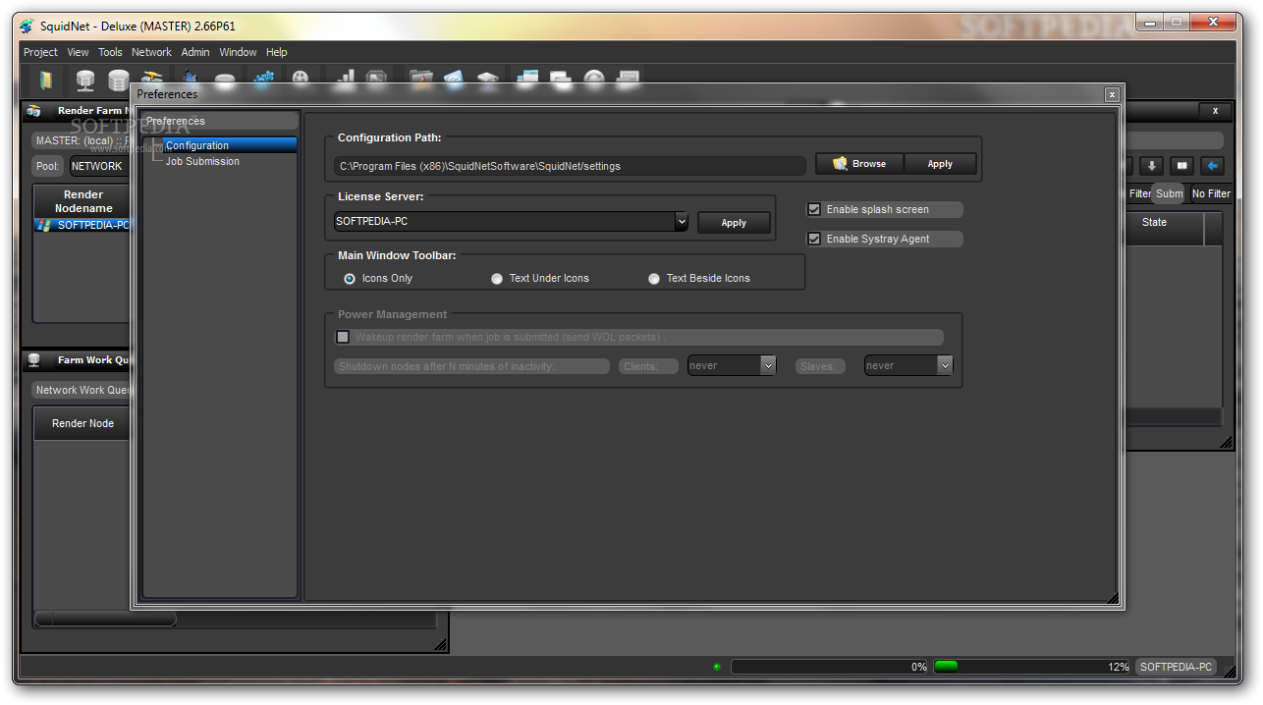Click the blue gauge toolbar icon
The image size is (1263, 705).
[453, 78]
